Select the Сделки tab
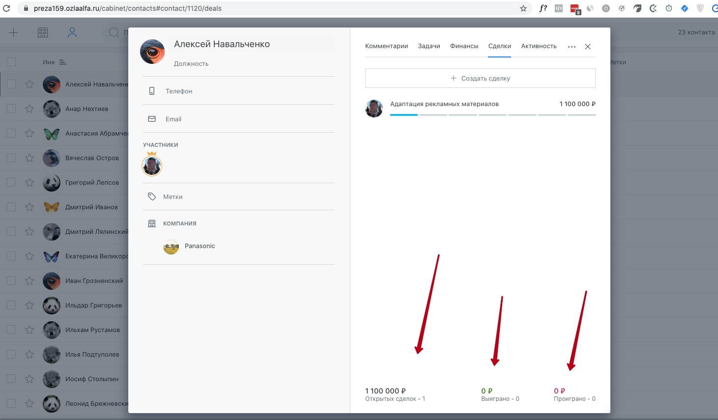 500,46
